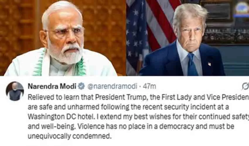Viewport: 249px width, 146px height.
Task: Open the Narendra Modi display name link
Action: (52, 86)
